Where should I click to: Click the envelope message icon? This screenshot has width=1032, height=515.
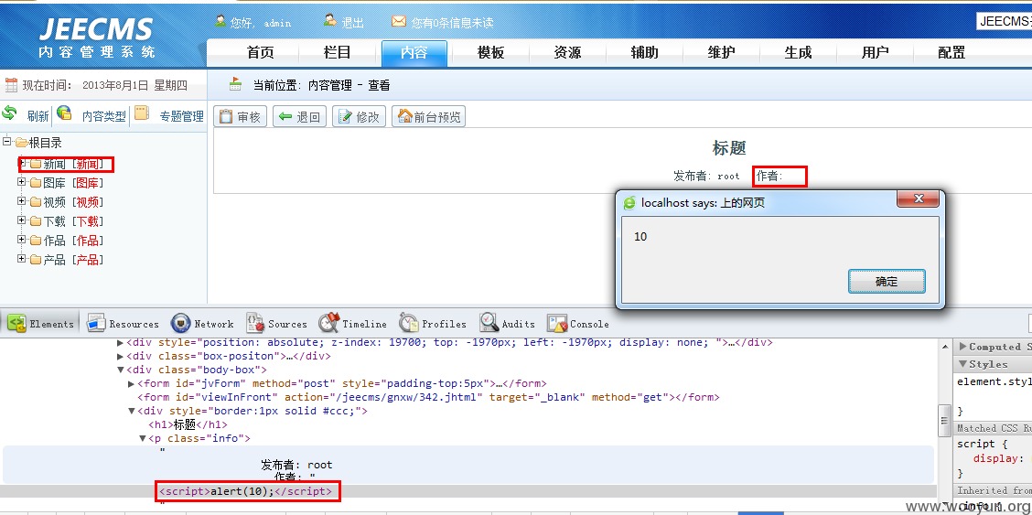[399, 21]
